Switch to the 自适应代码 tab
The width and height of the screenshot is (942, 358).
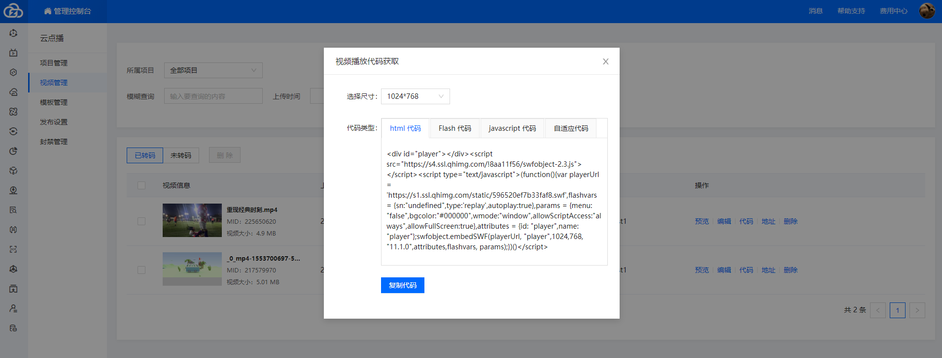pos(571,128)
